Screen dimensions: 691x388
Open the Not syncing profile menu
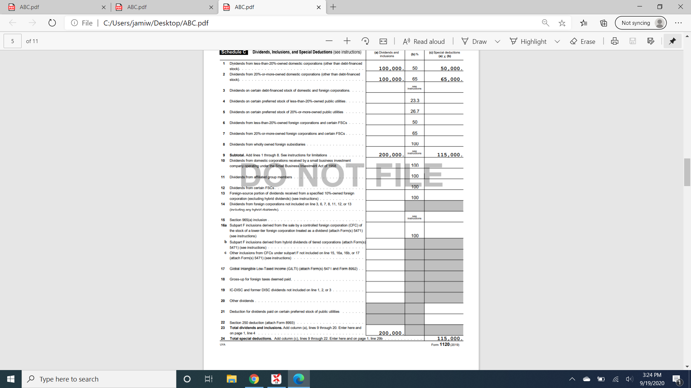(641, 23)
